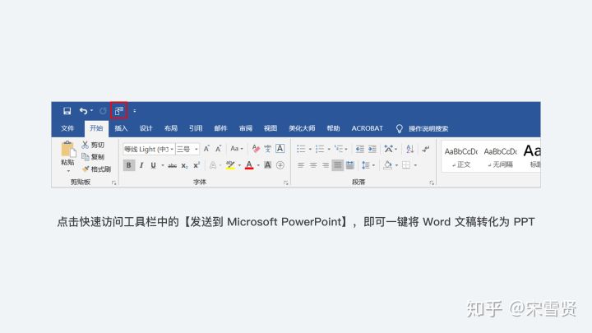Increase font size with larger A icon
592x333 pixels.
[206, 149]
